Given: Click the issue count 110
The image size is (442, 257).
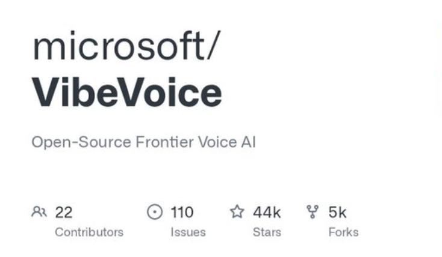Looking at the screenshot, I should coord(182,212).
